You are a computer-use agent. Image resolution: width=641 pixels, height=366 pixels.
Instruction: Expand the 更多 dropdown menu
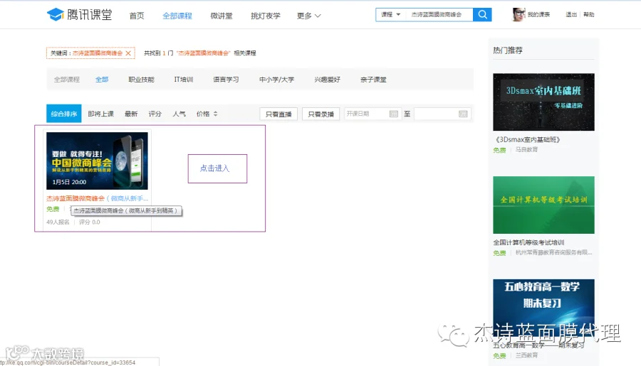point(308,16)
